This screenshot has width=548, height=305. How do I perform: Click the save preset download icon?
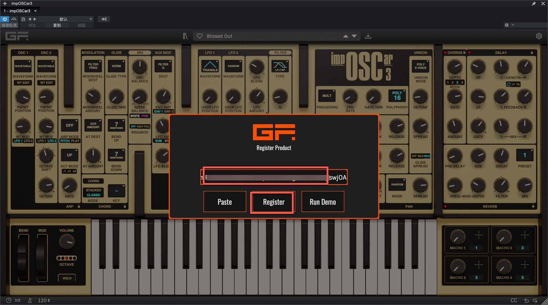(x=368, y=36)
